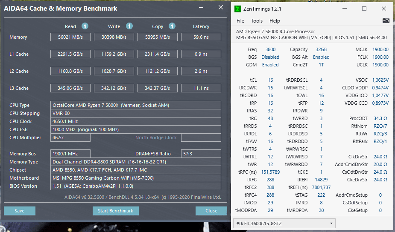395x232 pixels.
Task: Click the Memory Copy value 53955 MB/s
Action: 158,37
